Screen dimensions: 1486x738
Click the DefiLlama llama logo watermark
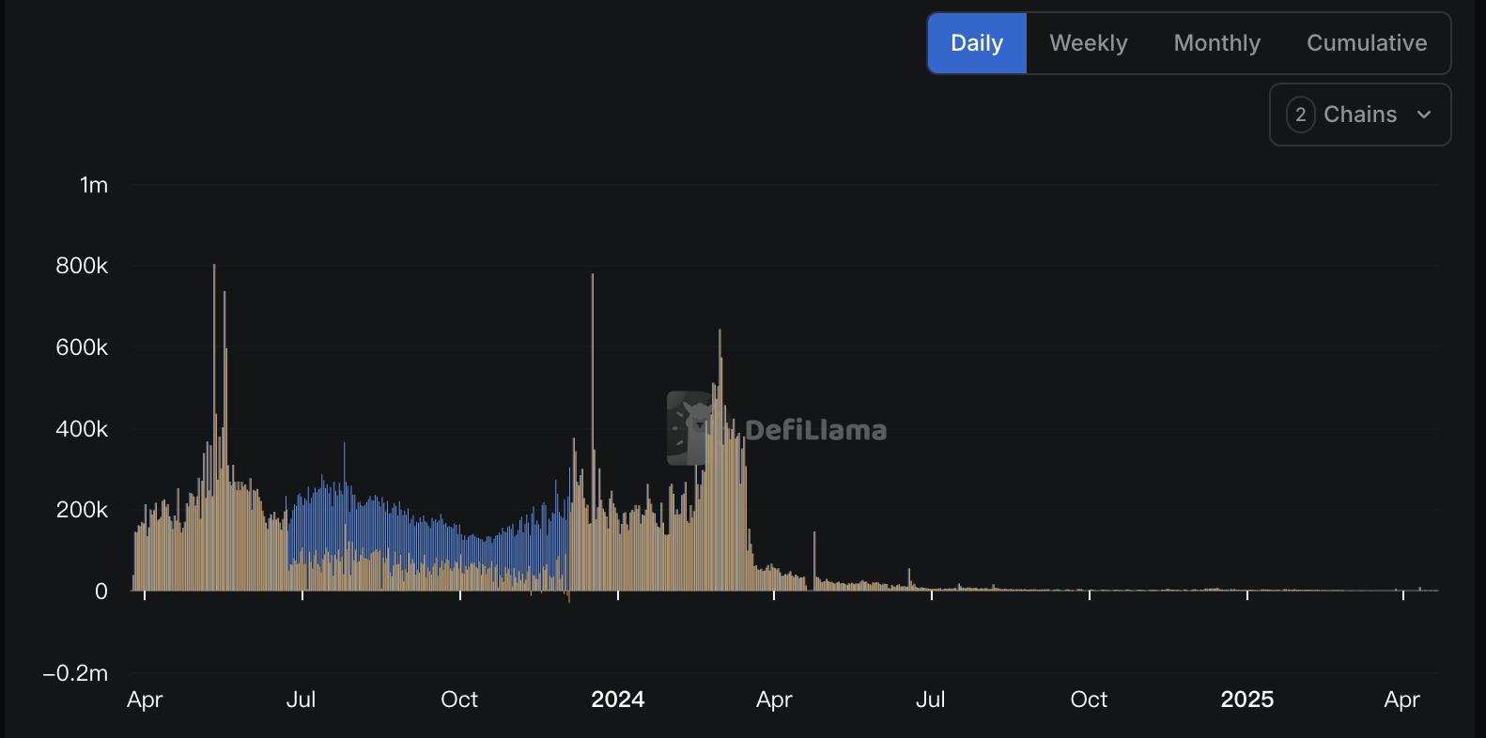(x=689, y=428)
